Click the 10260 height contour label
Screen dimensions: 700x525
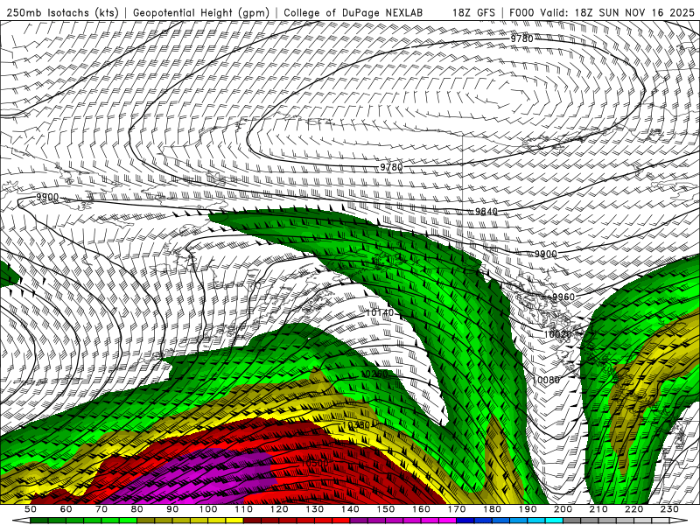point(374,374)
